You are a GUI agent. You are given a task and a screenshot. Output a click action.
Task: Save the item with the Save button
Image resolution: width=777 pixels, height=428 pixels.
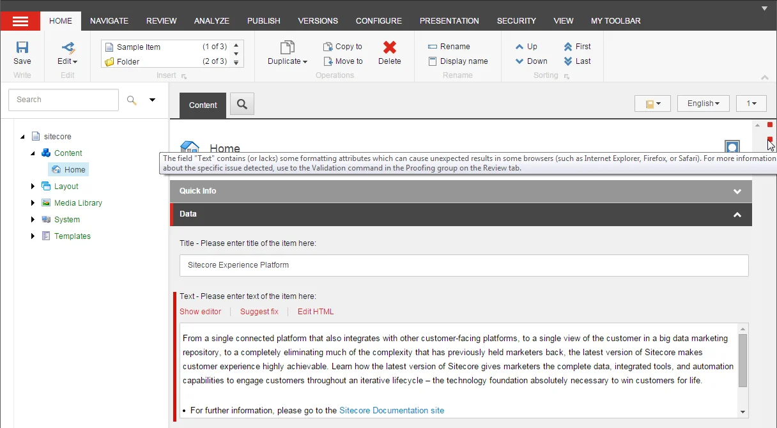22,53
